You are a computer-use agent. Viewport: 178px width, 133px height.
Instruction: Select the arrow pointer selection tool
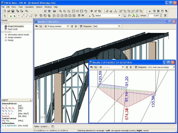tap(4, 16)
